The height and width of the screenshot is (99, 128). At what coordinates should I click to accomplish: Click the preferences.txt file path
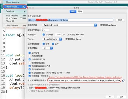click(54, 88)
